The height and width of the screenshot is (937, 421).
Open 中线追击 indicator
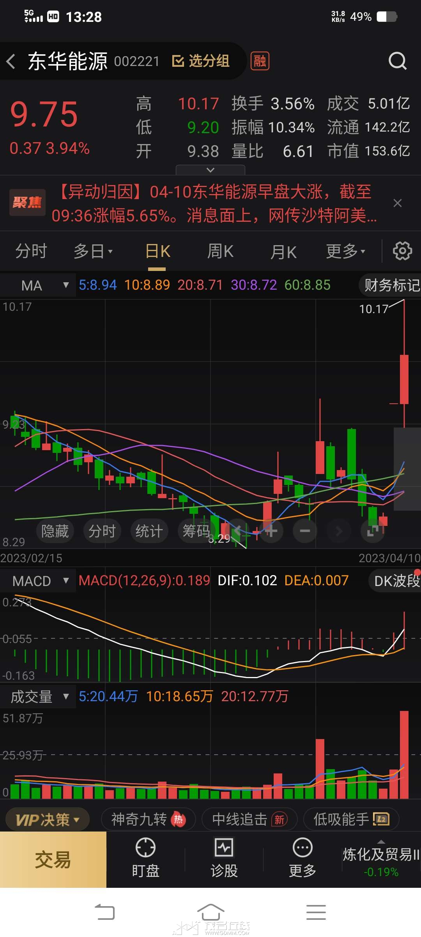pyautogui.click(x=249, y=819)
